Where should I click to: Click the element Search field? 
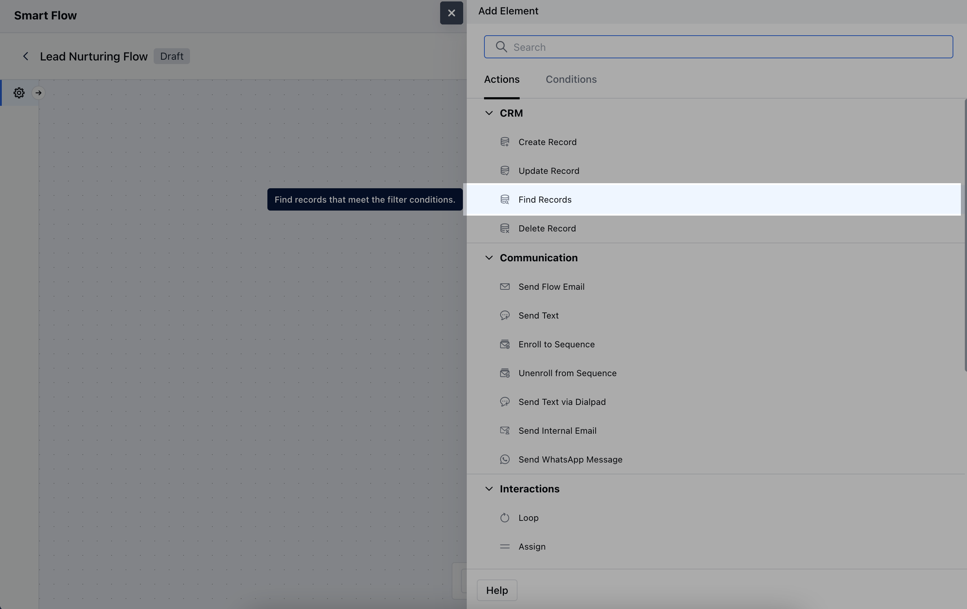click(x=718, y=47)
